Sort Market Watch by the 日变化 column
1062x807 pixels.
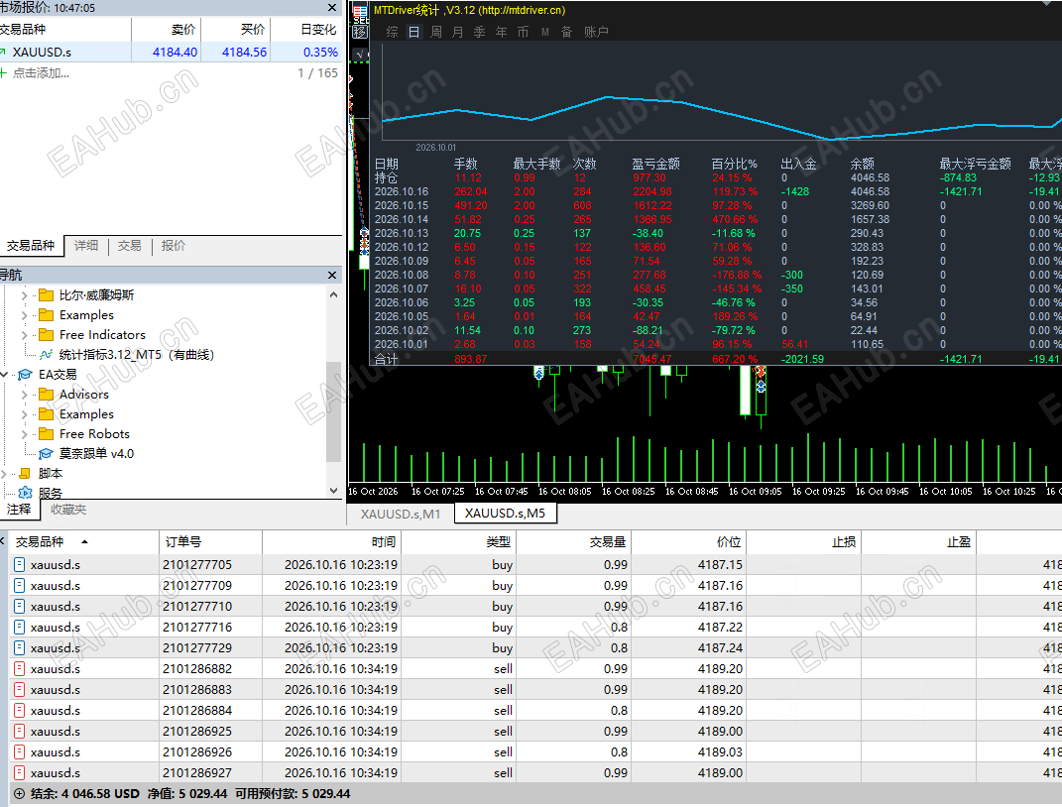(x=306, y=30)
